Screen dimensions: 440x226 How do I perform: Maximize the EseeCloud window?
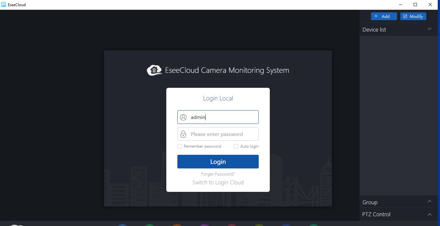415,5
